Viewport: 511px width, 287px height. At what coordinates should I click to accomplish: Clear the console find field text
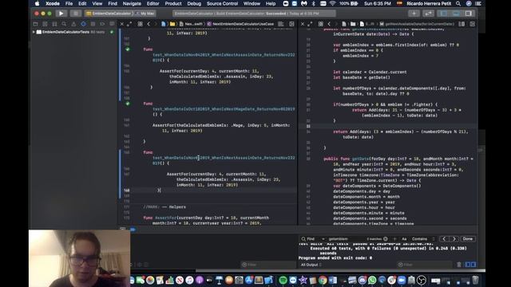tap(386, 239)
